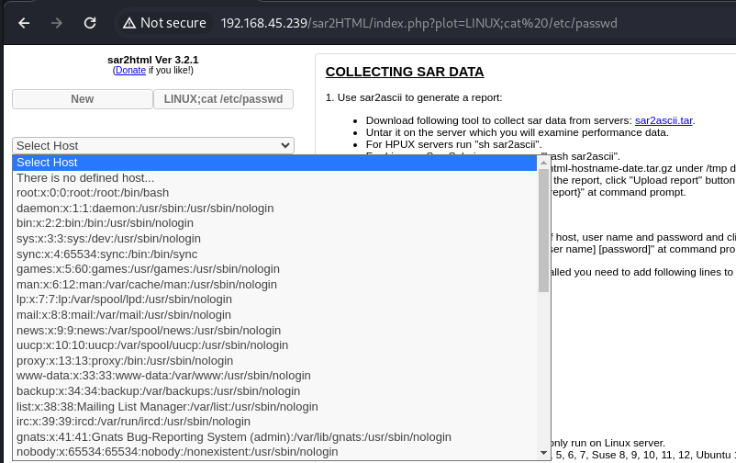Download the sar2ascii.tar link
736x463 pixels.
click(664, 120)
